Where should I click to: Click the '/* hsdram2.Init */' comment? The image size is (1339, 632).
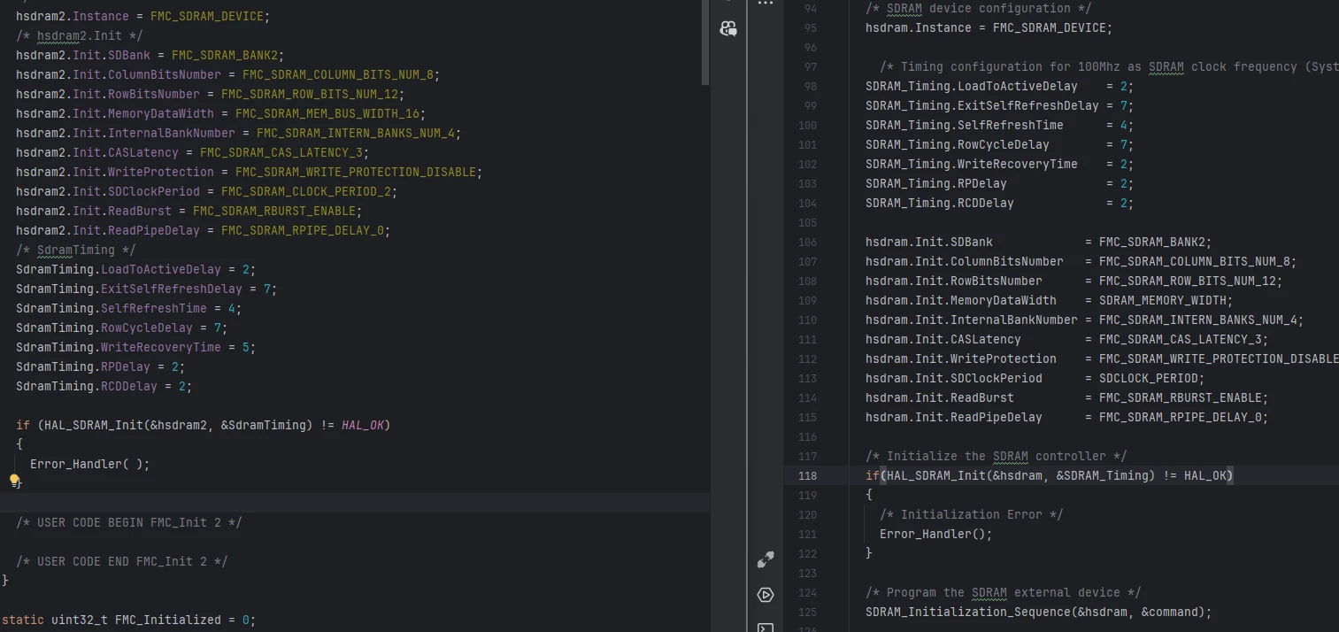pyautogui.click(x=80, y=35)
